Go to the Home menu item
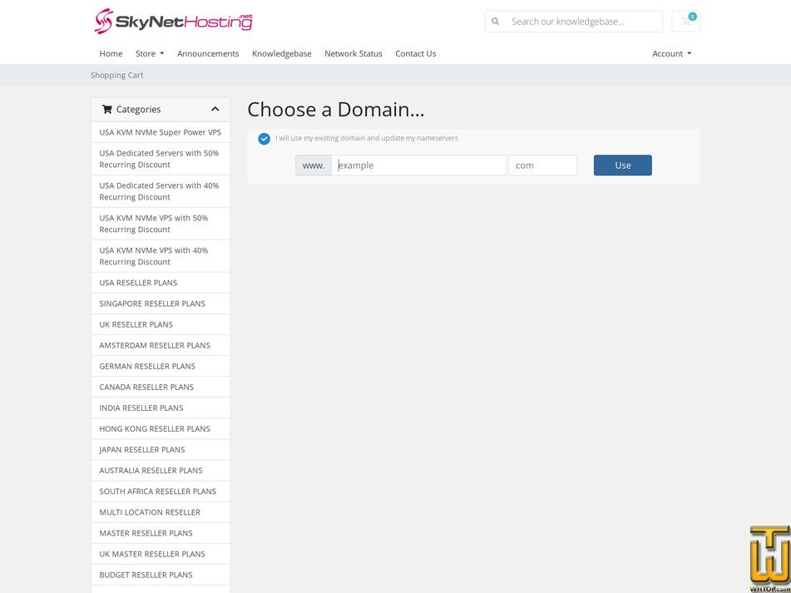791x593 pixels. pos(111,53)
